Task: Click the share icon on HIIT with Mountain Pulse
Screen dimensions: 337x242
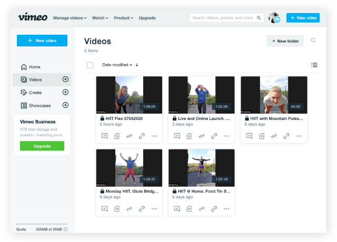Action: pos(262,136)
